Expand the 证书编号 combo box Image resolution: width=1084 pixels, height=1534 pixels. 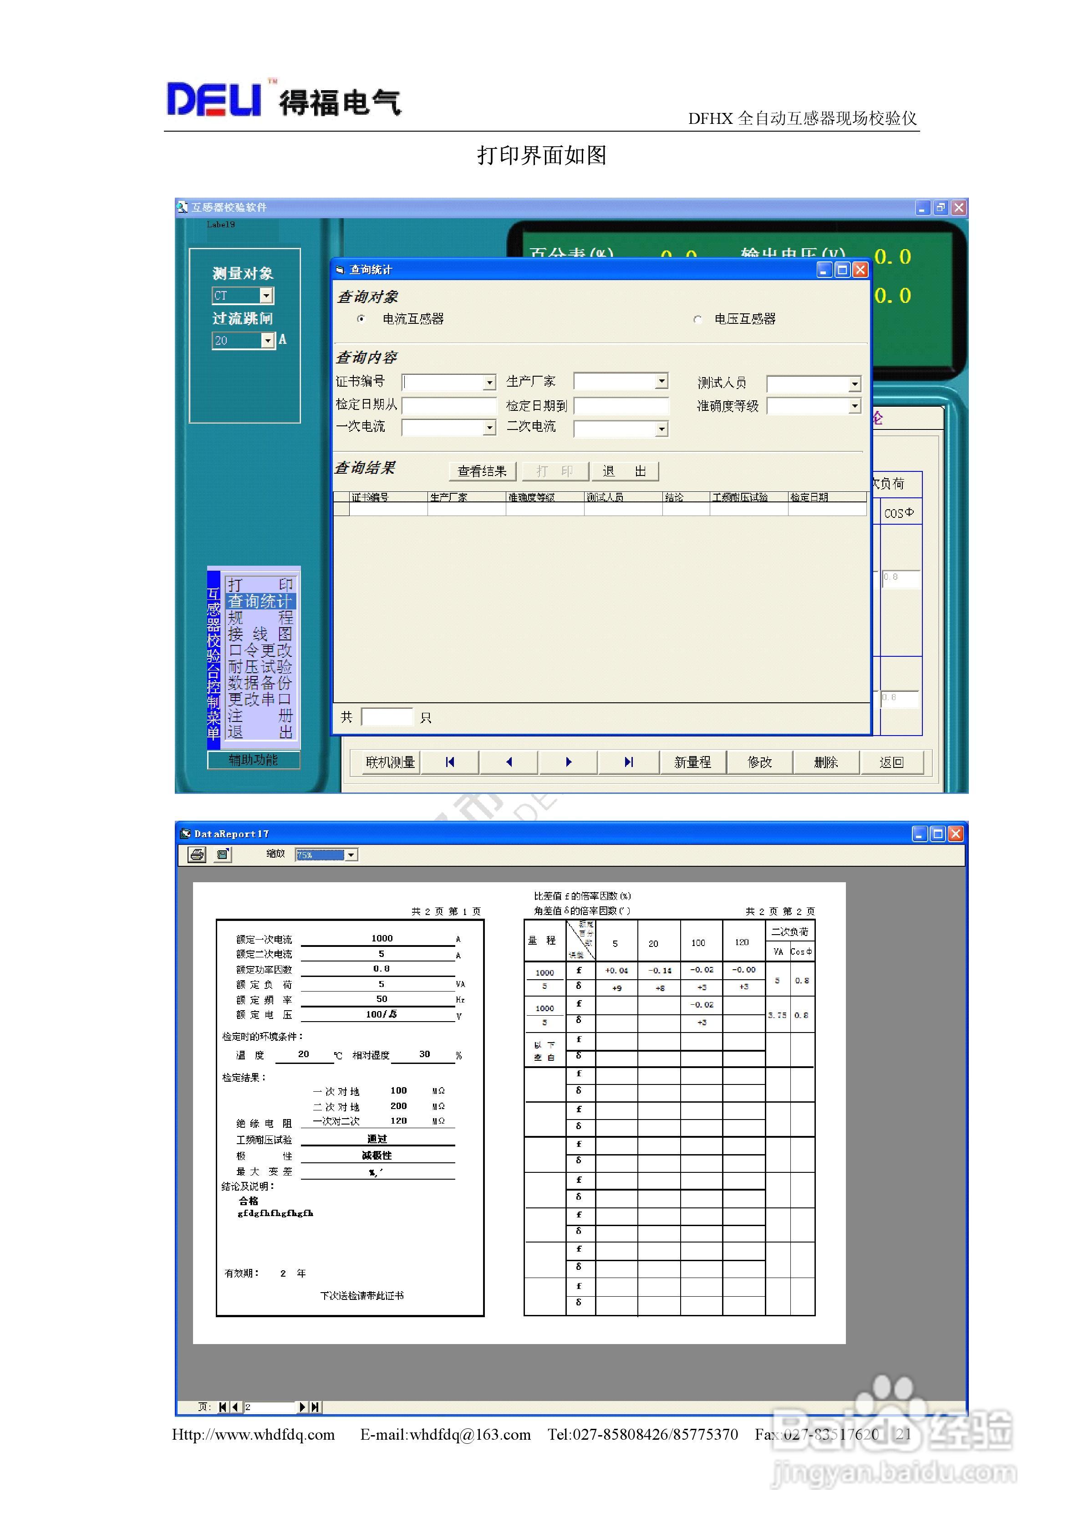point(489,382)
